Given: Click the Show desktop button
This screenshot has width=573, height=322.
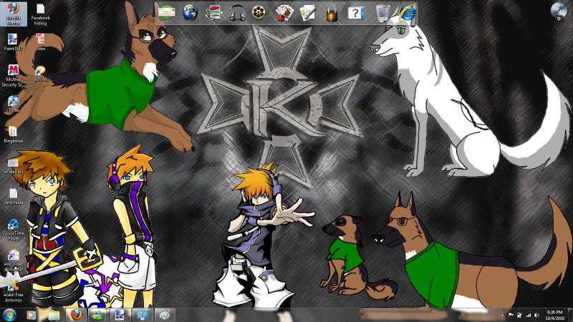Looking at the screenshot, I should pos(570,315).
